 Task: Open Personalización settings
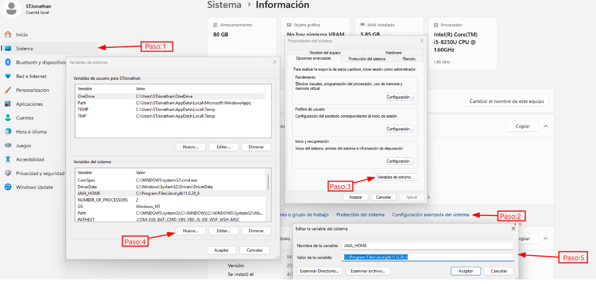(32, 90)
